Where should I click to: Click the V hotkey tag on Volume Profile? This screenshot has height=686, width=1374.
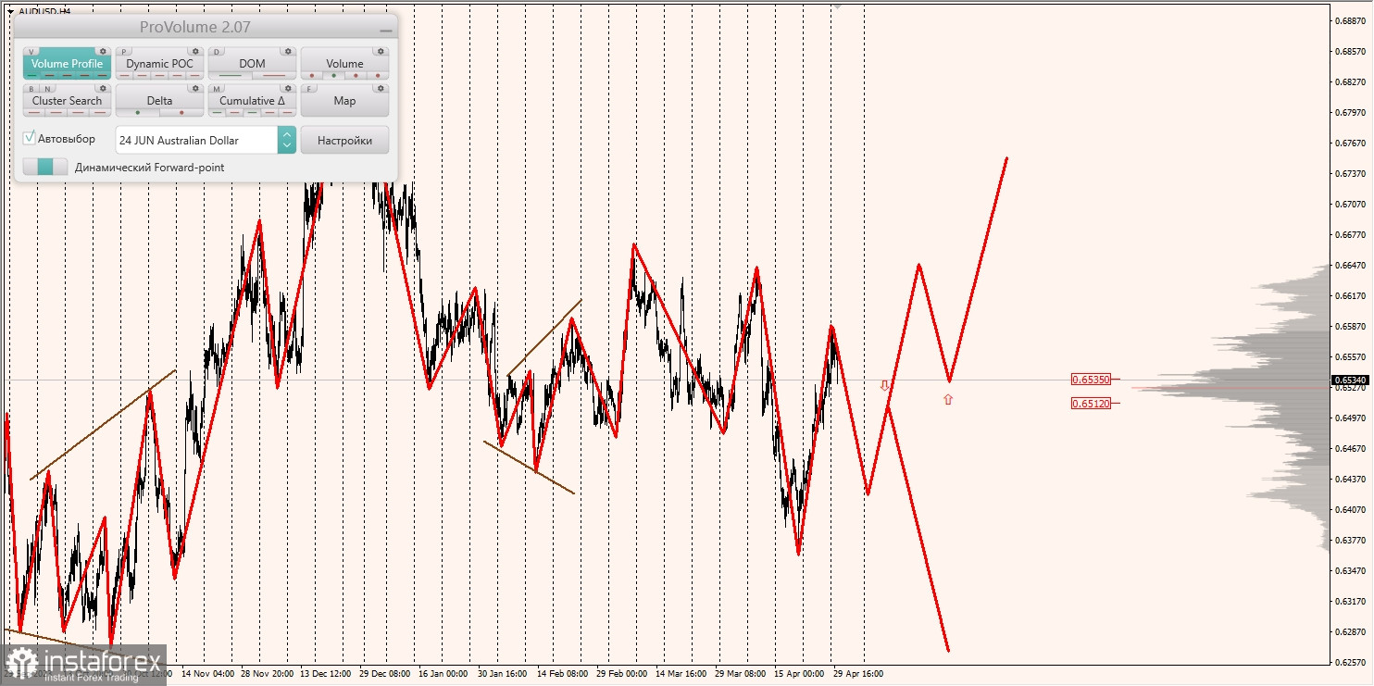[x=31, y=52]
